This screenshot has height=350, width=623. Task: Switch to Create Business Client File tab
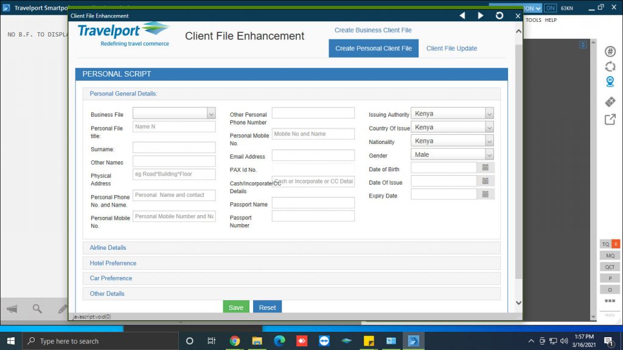[373, 30]
